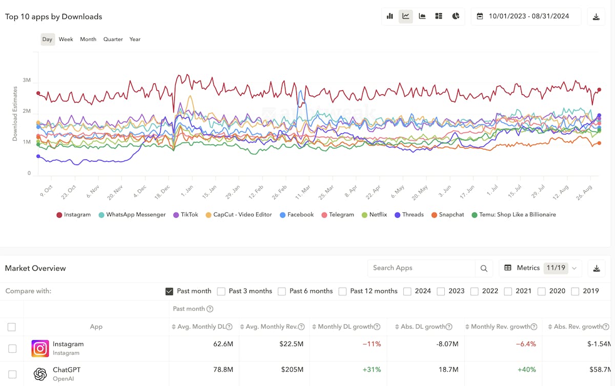Toggle CapCut - Video Editor legend label
The height and width of the screenshot is (386, 615).
tap(242, 215)
